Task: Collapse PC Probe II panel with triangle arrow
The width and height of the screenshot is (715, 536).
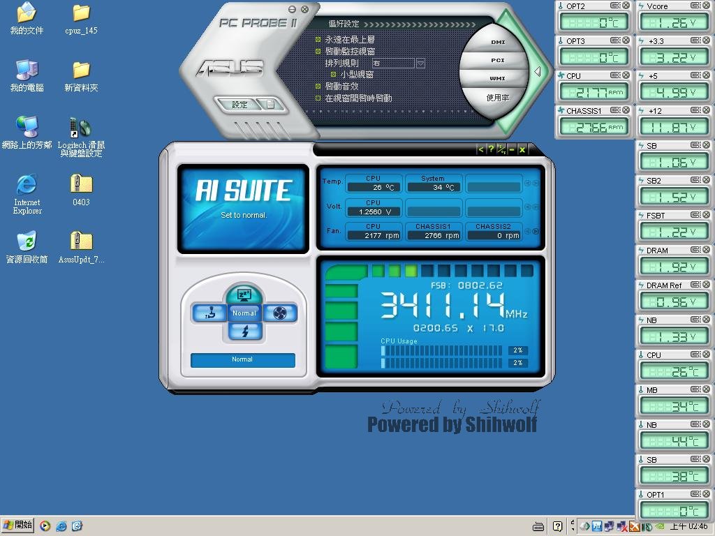Action: 538,72
